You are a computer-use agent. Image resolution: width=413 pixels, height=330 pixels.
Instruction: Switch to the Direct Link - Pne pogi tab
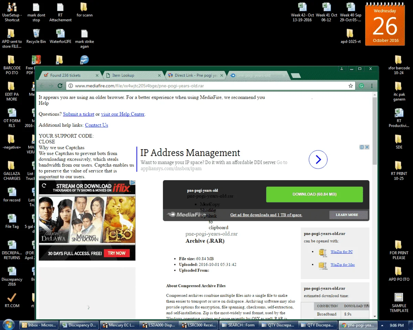(x=196, y=75)
